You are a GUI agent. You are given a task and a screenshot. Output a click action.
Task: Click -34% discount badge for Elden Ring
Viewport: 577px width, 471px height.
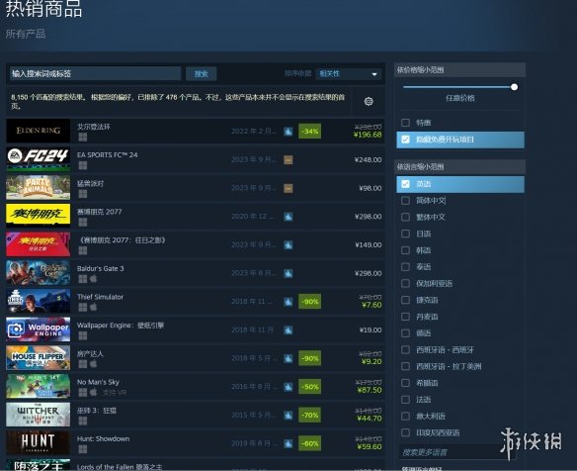[x=309, y=132]
